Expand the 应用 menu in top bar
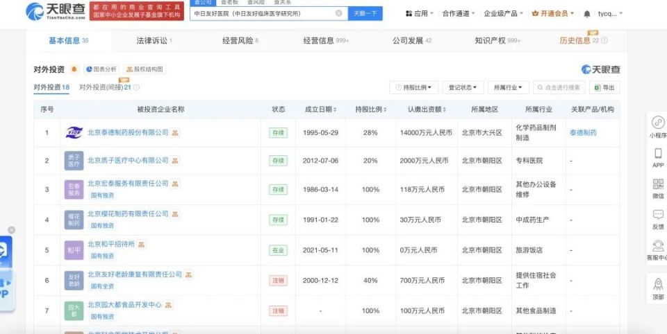This screenshot has height=334, width=667. pyautogui.click(x=420, y=14)
